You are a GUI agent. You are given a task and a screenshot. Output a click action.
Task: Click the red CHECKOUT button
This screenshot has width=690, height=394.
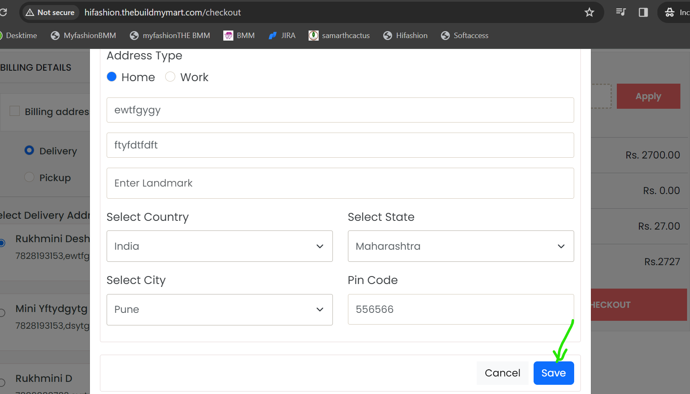point(639,305)
